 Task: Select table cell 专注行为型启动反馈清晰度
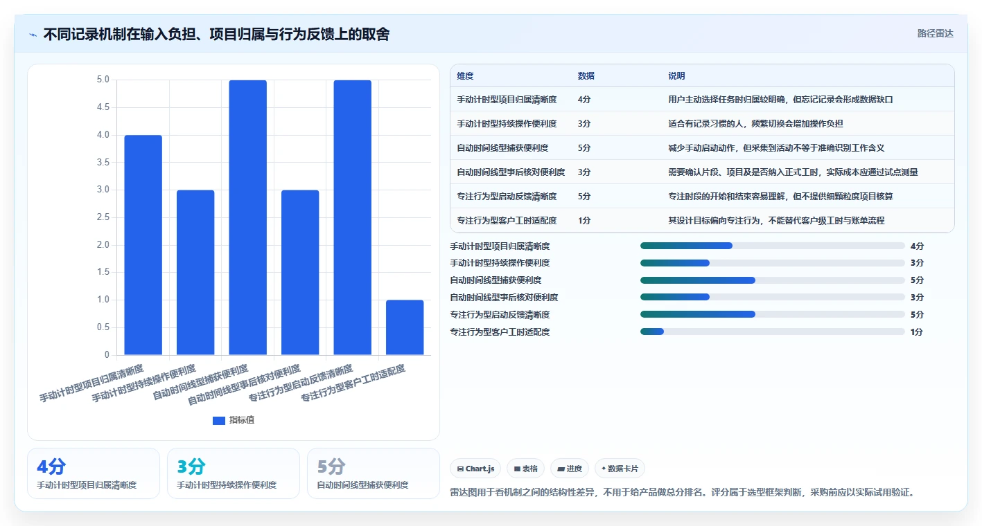tap(507, 197)
